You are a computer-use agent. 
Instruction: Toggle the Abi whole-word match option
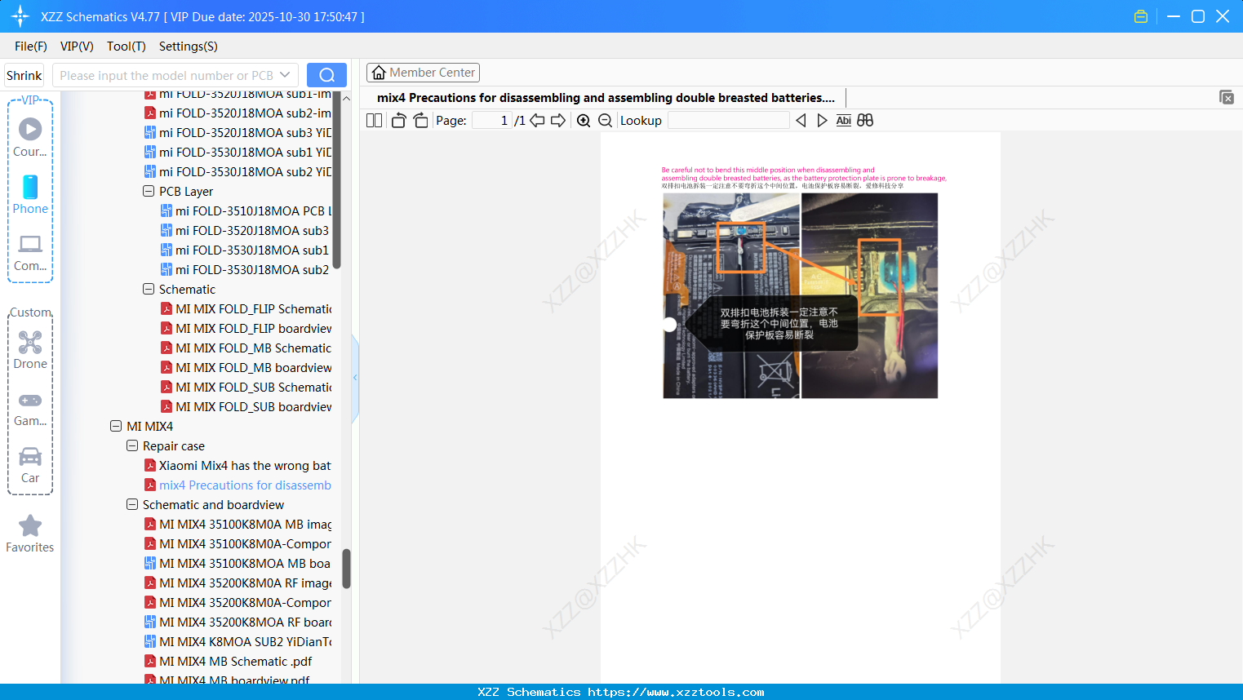[844, 121]
